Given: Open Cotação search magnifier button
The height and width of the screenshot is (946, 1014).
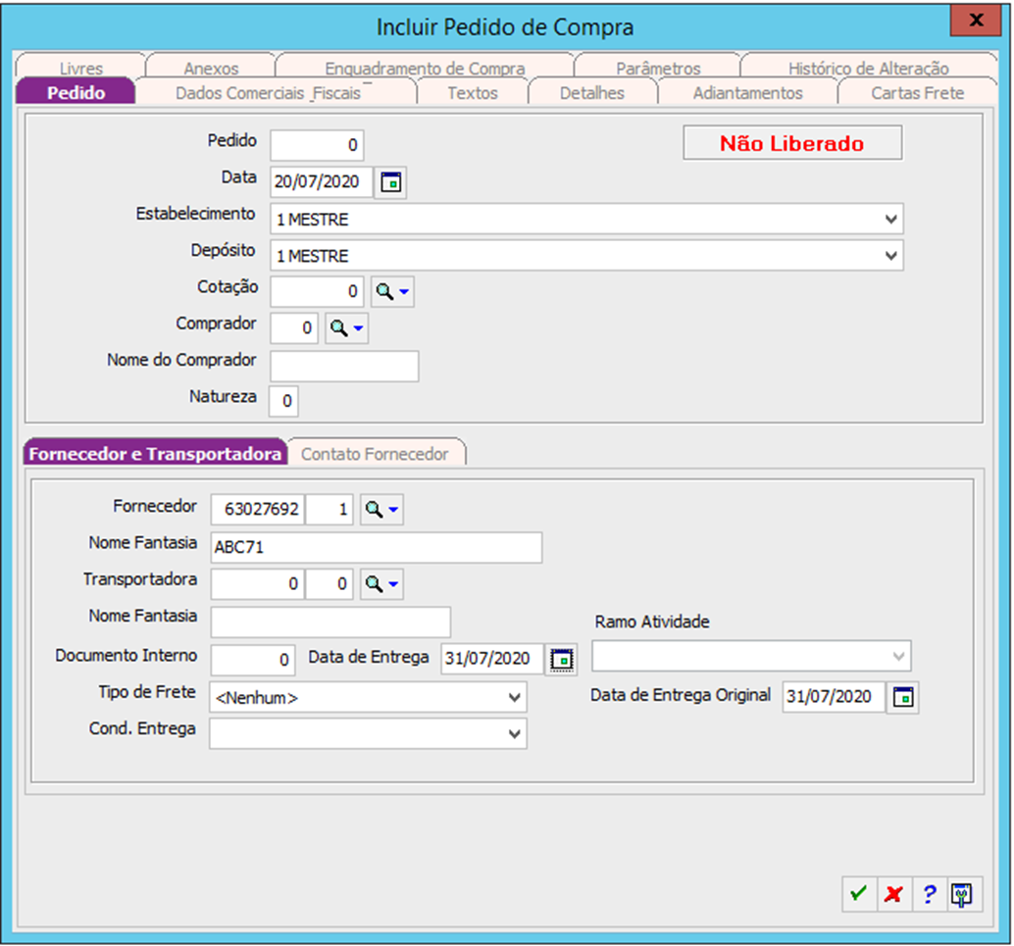Looking at the screenshot, I should (392, 291).
